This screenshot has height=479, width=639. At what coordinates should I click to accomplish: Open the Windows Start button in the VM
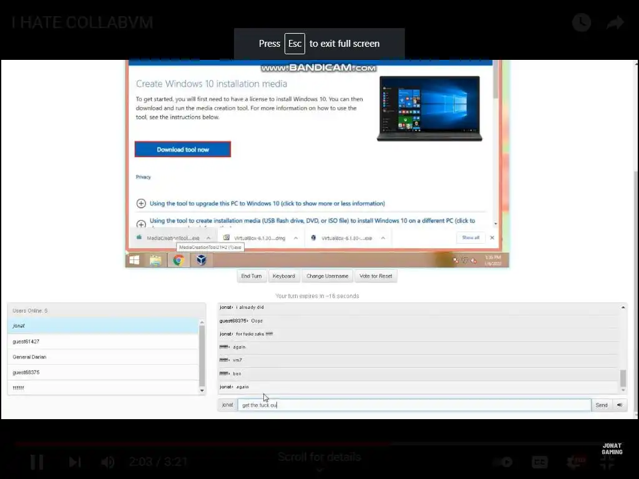click(x=134, y=260)
